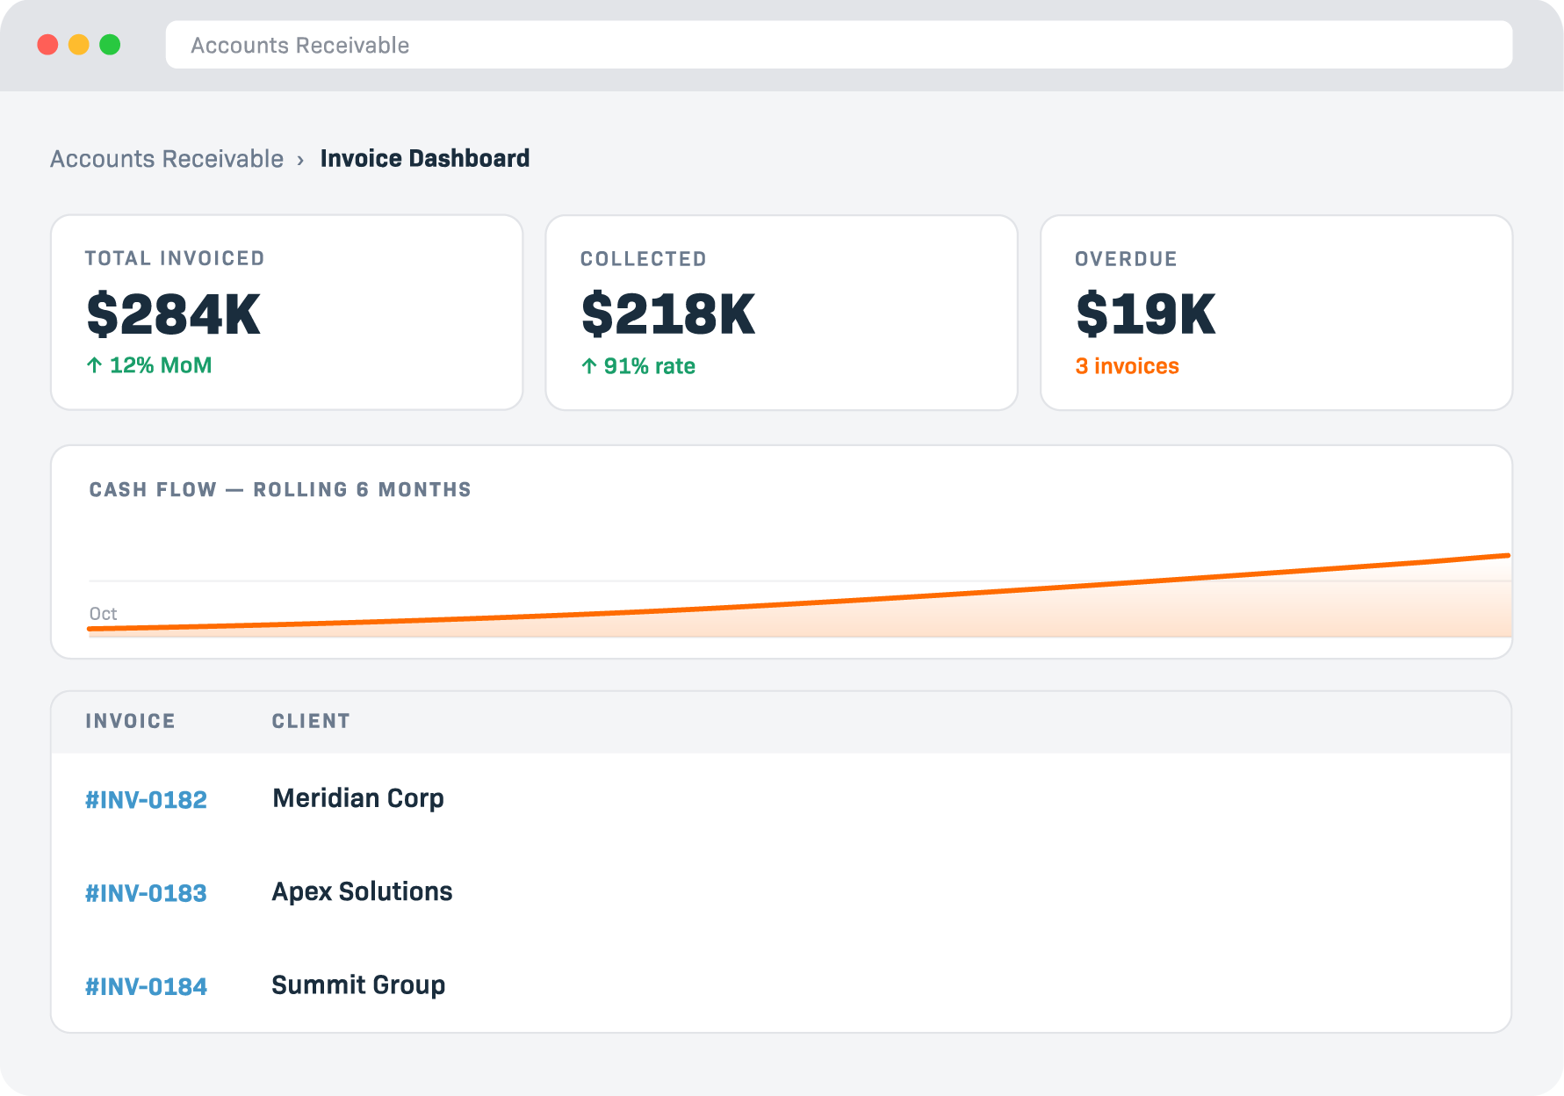This screenshot has width=1564, height=1096.
Task: Click the $284K total invoiced value
Action: pos(173,314)
